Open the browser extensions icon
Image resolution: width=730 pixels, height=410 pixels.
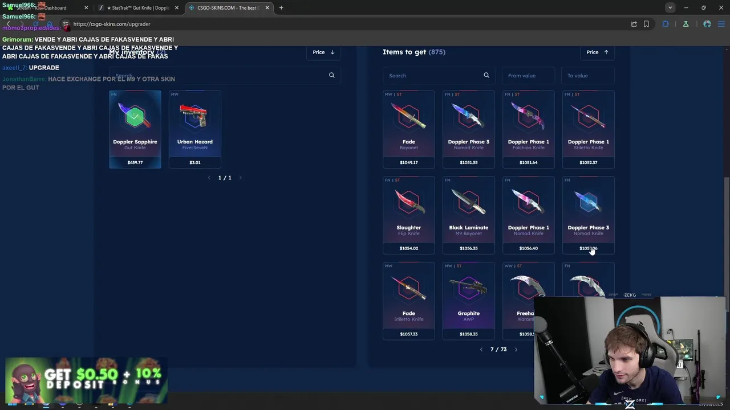pos(666,24)
